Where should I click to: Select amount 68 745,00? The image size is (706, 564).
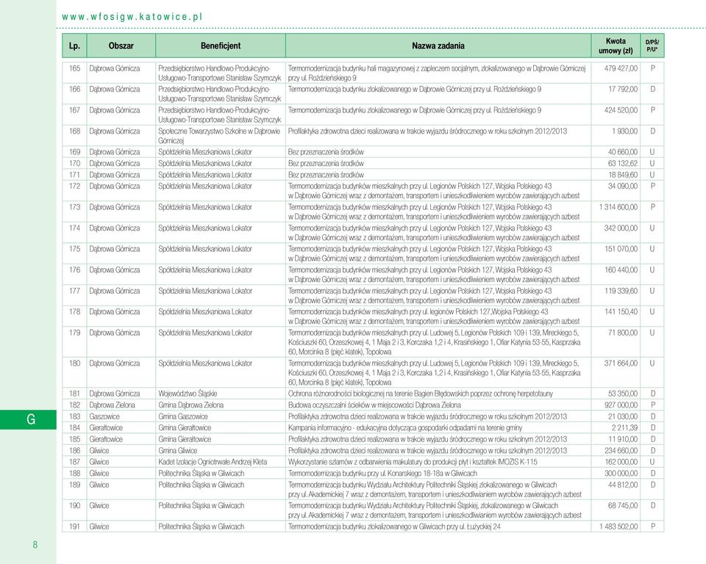(x=623, y=505)
